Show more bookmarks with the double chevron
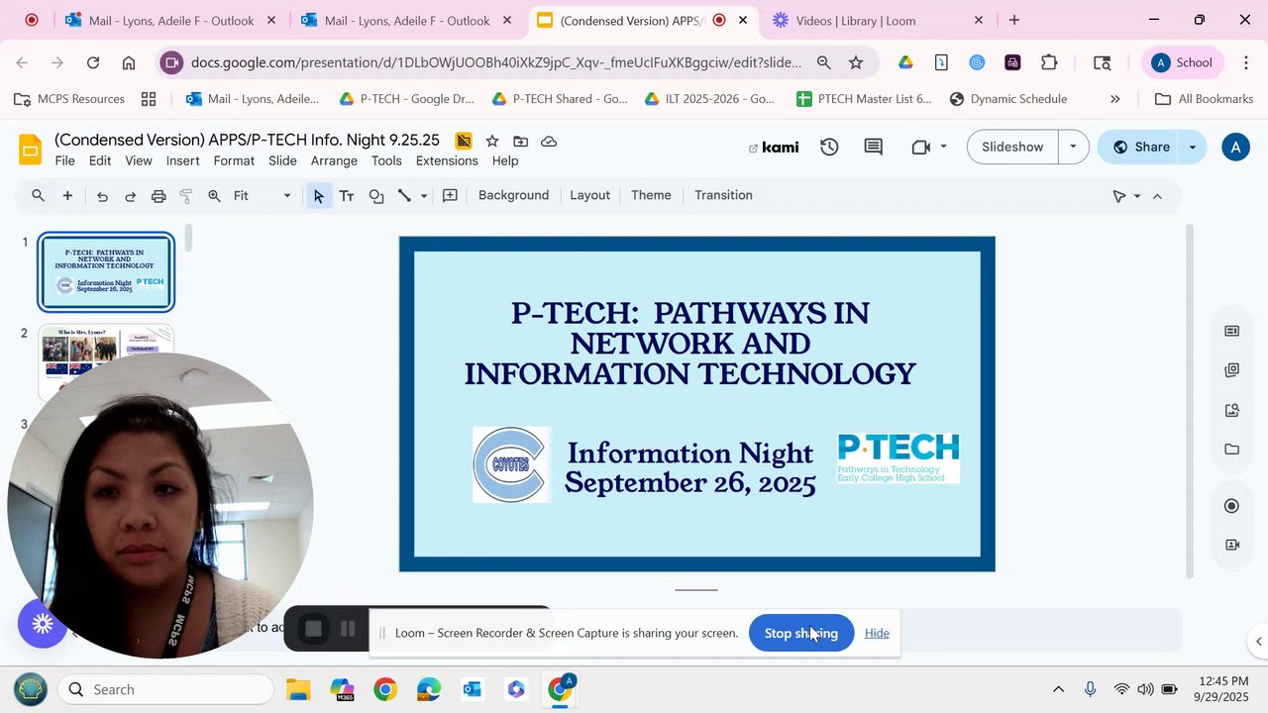 1114,99
